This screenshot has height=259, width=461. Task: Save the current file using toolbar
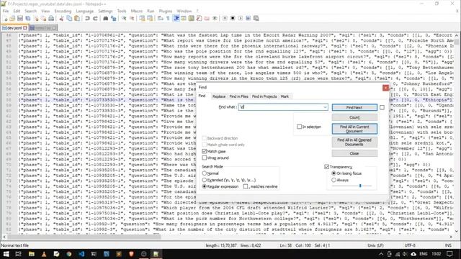[x=20, y=19]
